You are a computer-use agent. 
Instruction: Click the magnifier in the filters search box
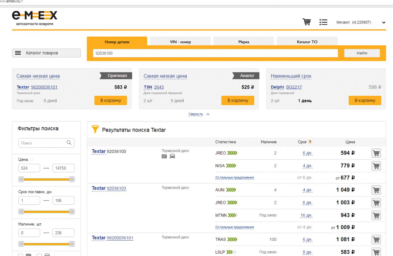69,142
